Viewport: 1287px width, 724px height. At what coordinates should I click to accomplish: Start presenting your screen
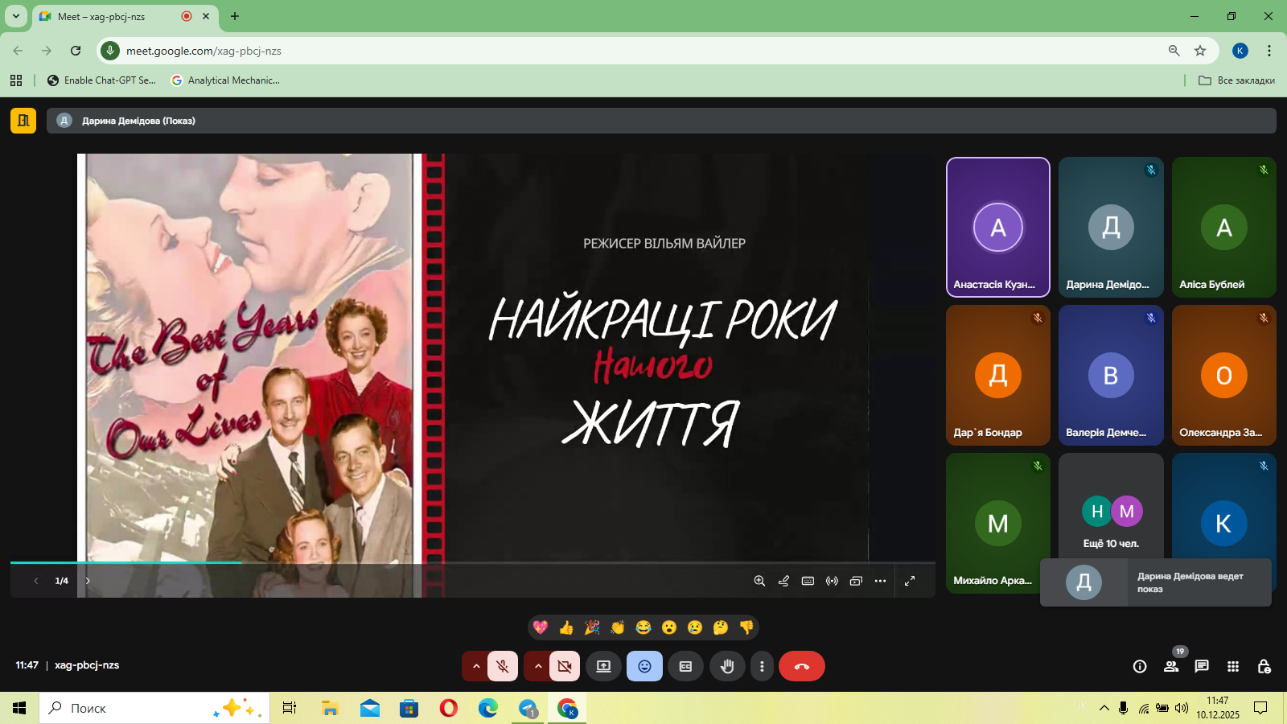pyautogui.click(x=603, y=666)
